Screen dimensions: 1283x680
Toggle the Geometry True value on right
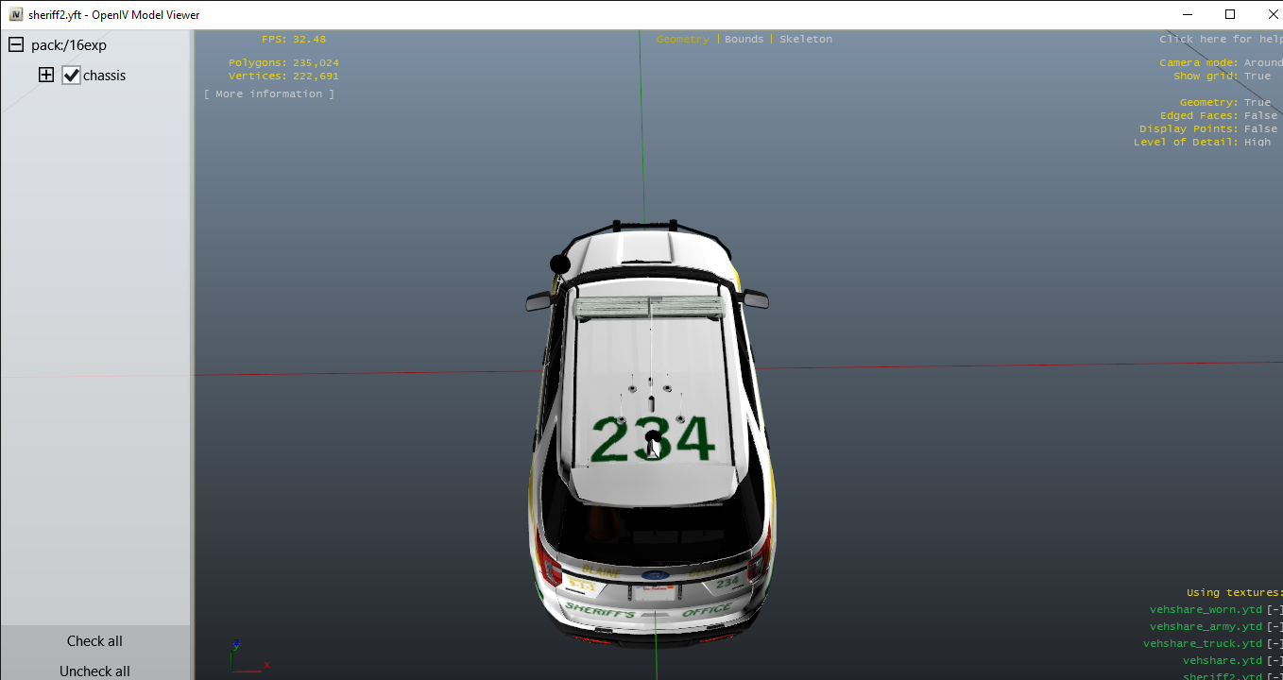click(x=1257, y=103)
